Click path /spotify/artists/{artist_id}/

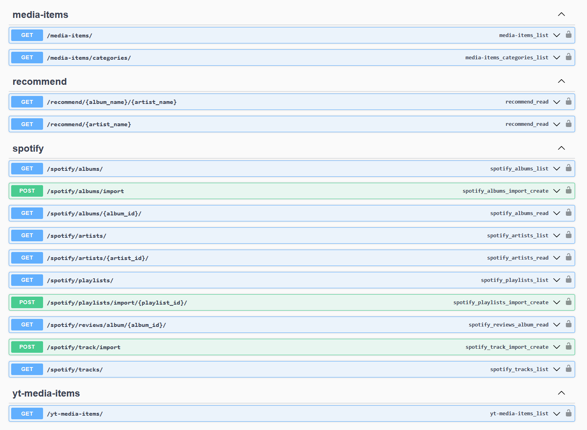98,258
